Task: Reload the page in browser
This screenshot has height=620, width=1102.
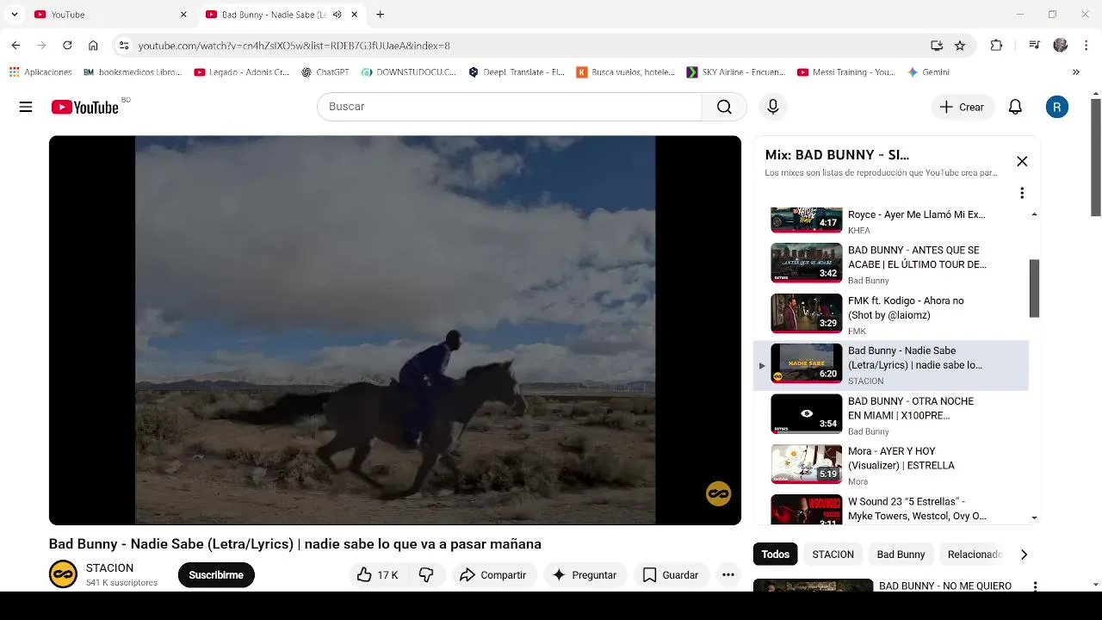Action: click(x=67, y=46)
